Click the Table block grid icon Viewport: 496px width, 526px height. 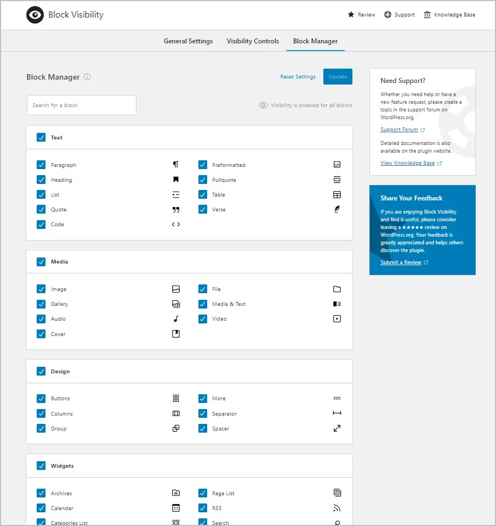point(337,195)
